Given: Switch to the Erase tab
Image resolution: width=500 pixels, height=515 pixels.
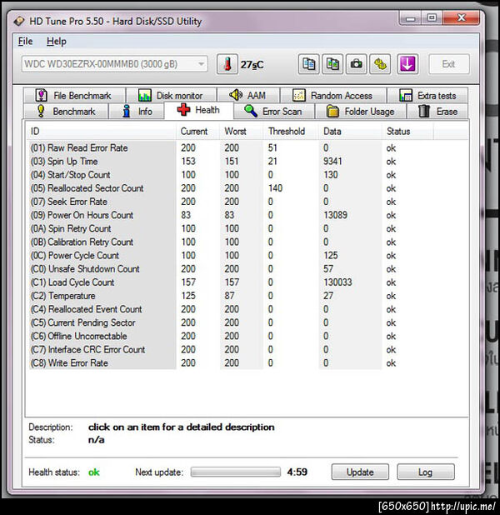Looking at the screenshot, I should (437, 112).
